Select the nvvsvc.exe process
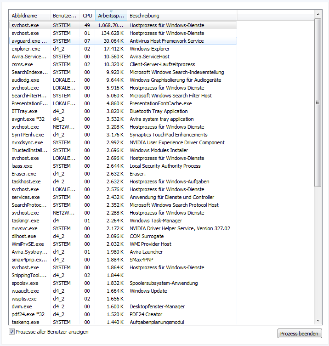The image size is (329, 346). click(123, 228)
